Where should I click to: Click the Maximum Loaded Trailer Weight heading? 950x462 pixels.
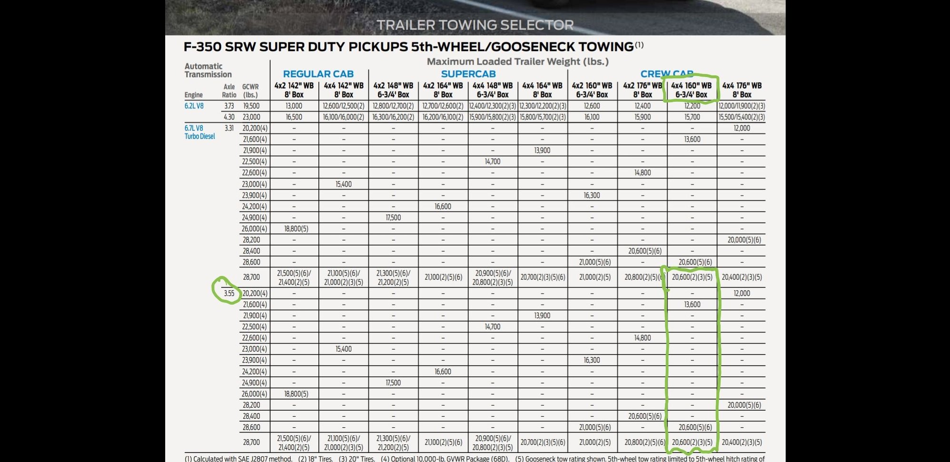click(517, 61)
